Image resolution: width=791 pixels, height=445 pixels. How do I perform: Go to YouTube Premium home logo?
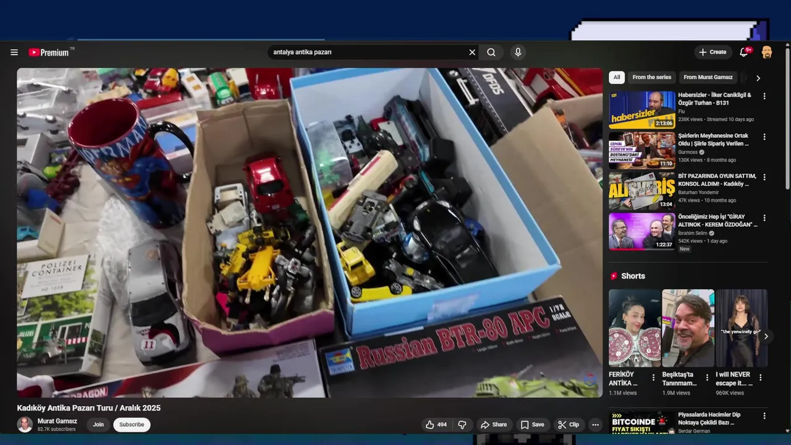pos(49,53)
